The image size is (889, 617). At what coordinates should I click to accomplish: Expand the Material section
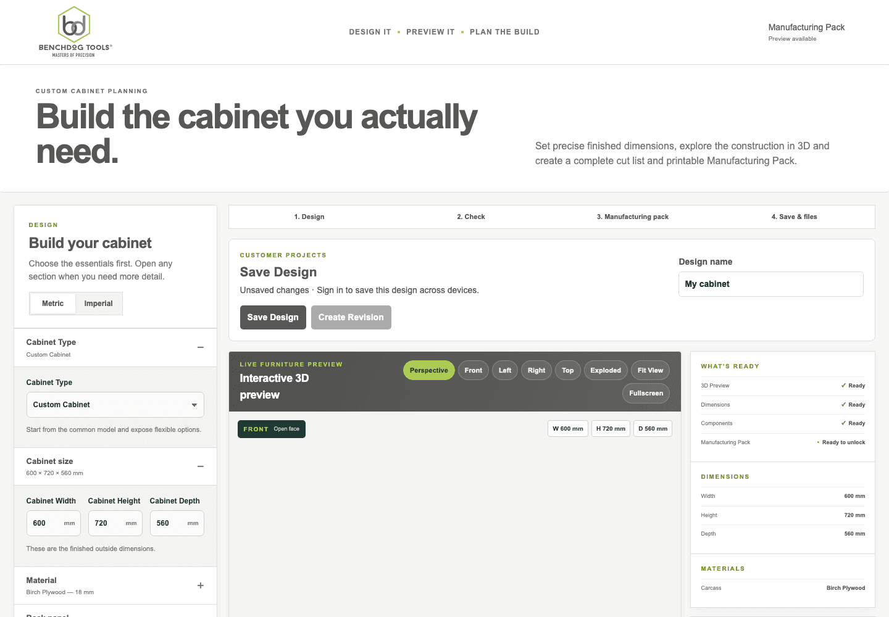tap(201, 586)
